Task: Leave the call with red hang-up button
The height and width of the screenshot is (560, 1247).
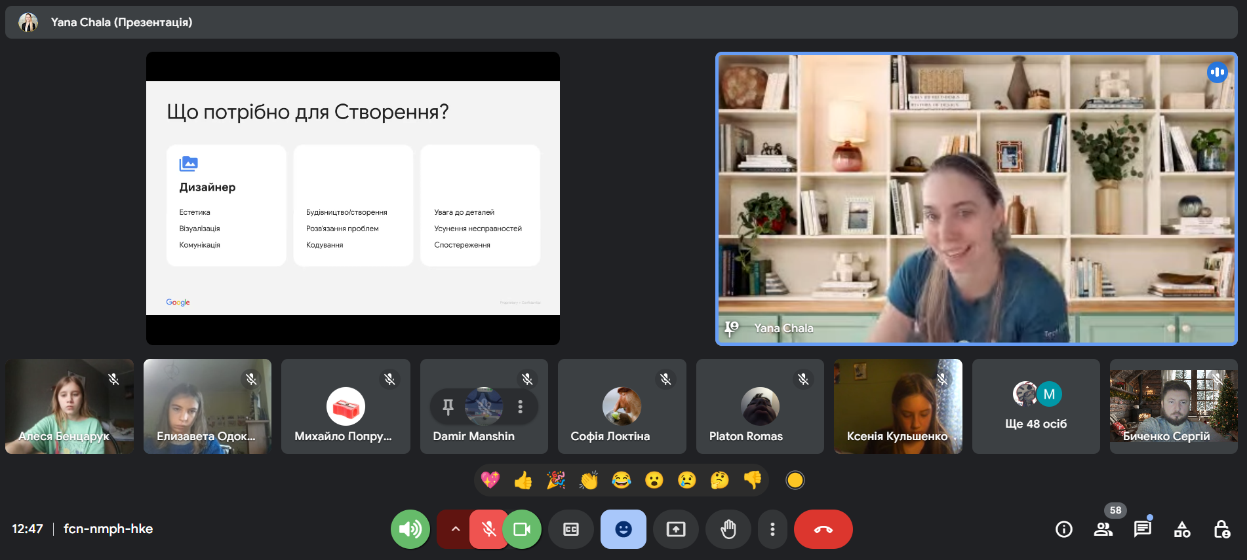Action: point(823,529)
